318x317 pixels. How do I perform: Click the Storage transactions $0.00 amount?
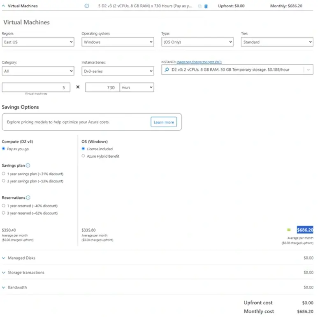[308, 273]
